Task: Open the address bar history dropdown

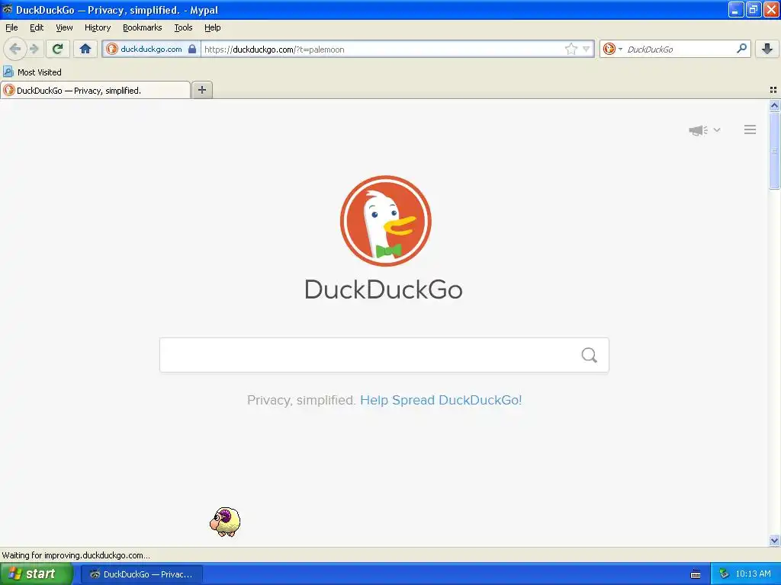Action: pos(587,49)
